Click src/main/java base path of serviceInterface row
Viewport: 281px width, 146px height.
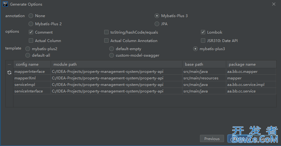[204, 91]
